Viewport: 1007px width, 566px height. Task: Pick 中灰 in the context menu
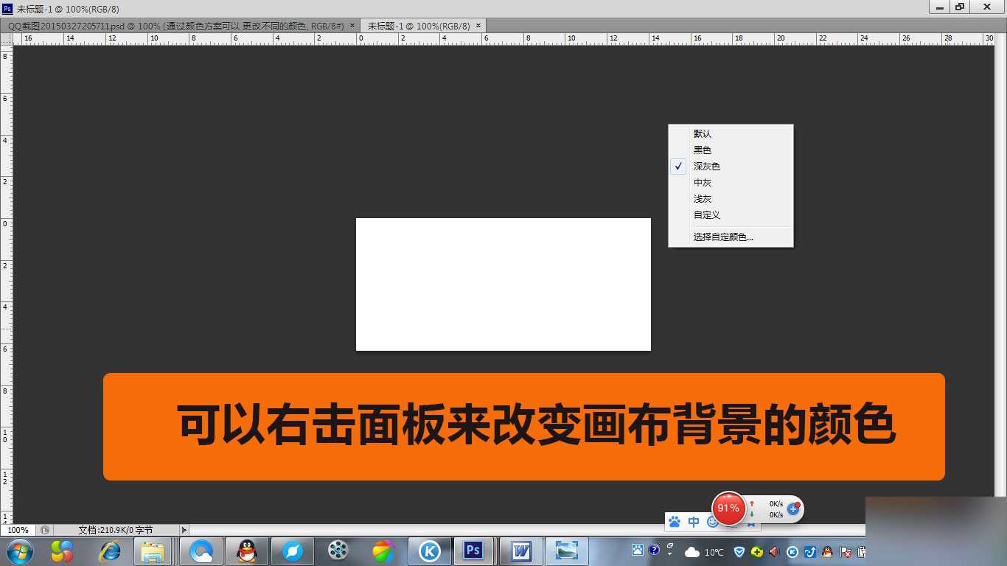coord(731,183)
